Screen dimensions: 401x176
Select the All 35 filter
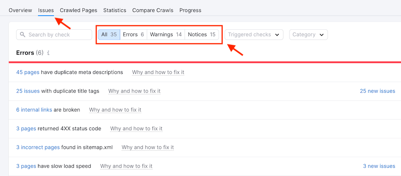[x=109, y=34]
